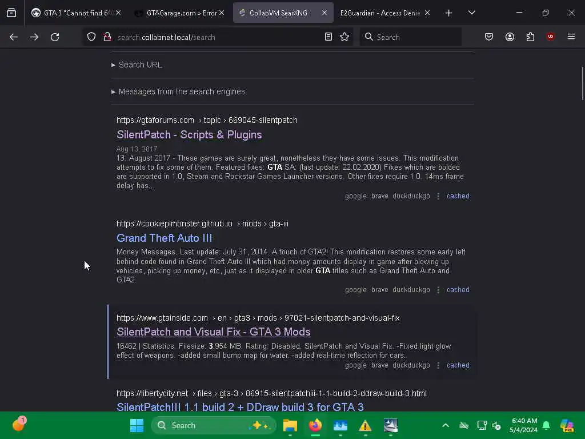Click the cookieplmonster.github.io result URL
585x439 pixels.
point(202,224)
